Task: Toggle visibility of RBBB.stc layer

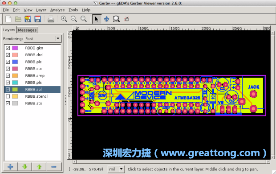Action: [x=8, y=69]
